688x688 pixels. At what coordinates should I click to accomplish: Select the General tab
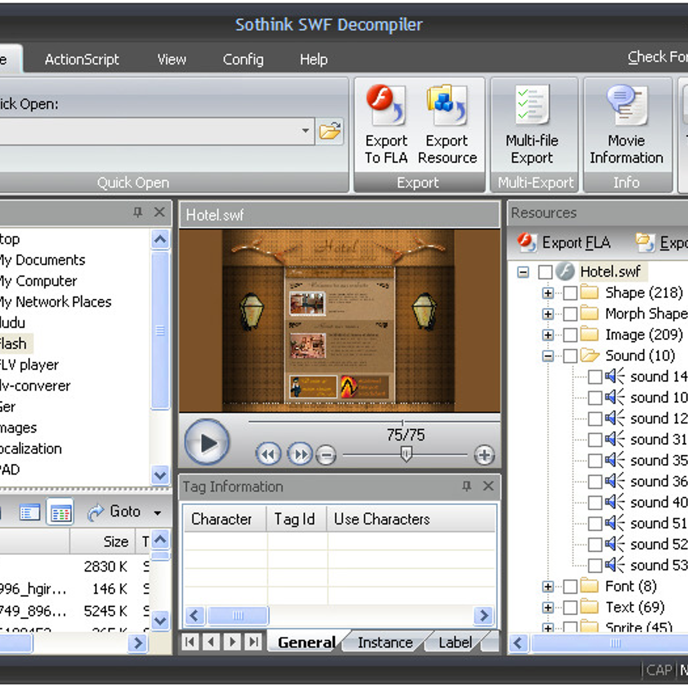point(307,643)
